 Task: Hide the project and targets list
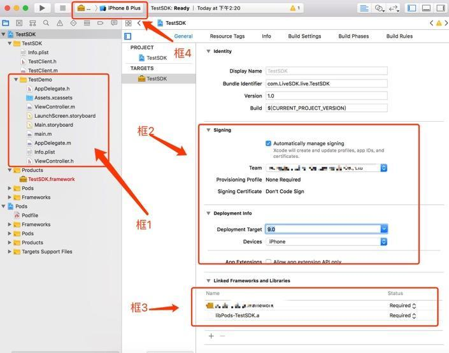tap(128, 36)
